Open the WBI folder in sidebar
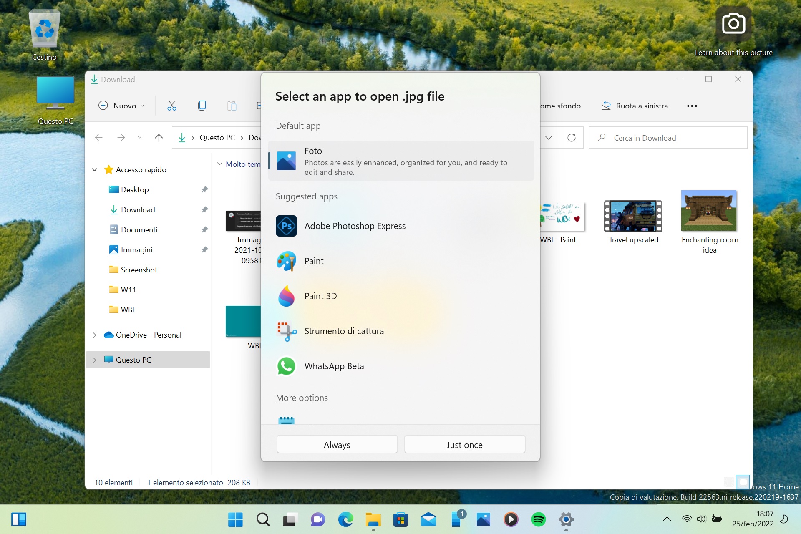 click(x=127, y=310)
